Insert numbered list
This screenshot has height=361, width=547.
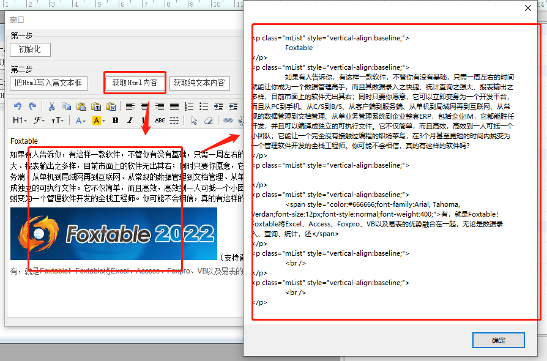click(x=188, y=106)
